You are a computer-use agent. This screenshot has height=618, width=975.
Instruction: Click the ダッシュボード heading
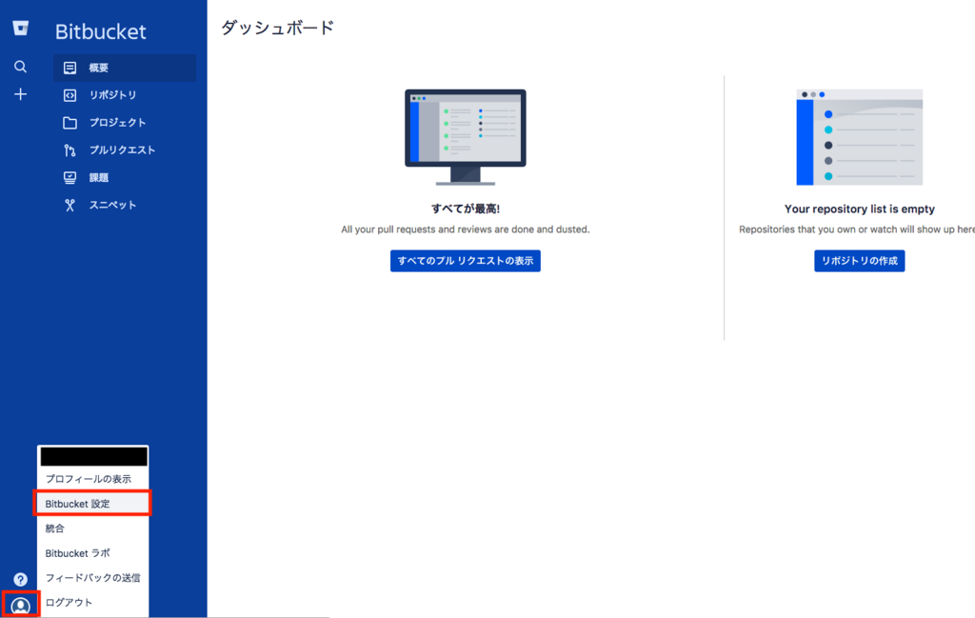[278, 28]
